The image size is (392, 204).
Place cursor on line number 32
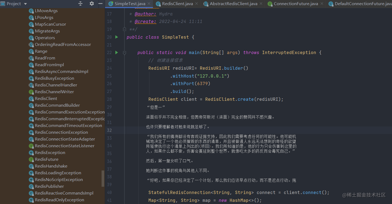[x=109, y=130]
